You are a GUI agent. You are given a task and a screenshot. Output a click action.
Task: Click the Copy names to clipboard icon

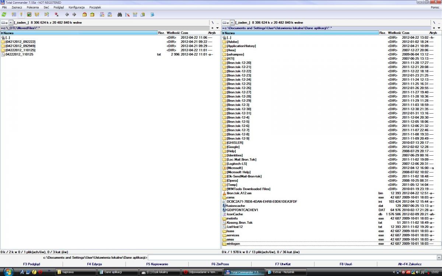coord(142,15)
